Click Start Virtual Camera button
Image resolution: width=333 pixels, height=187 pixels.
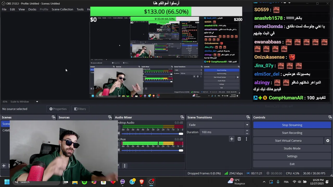coord(288,141)
